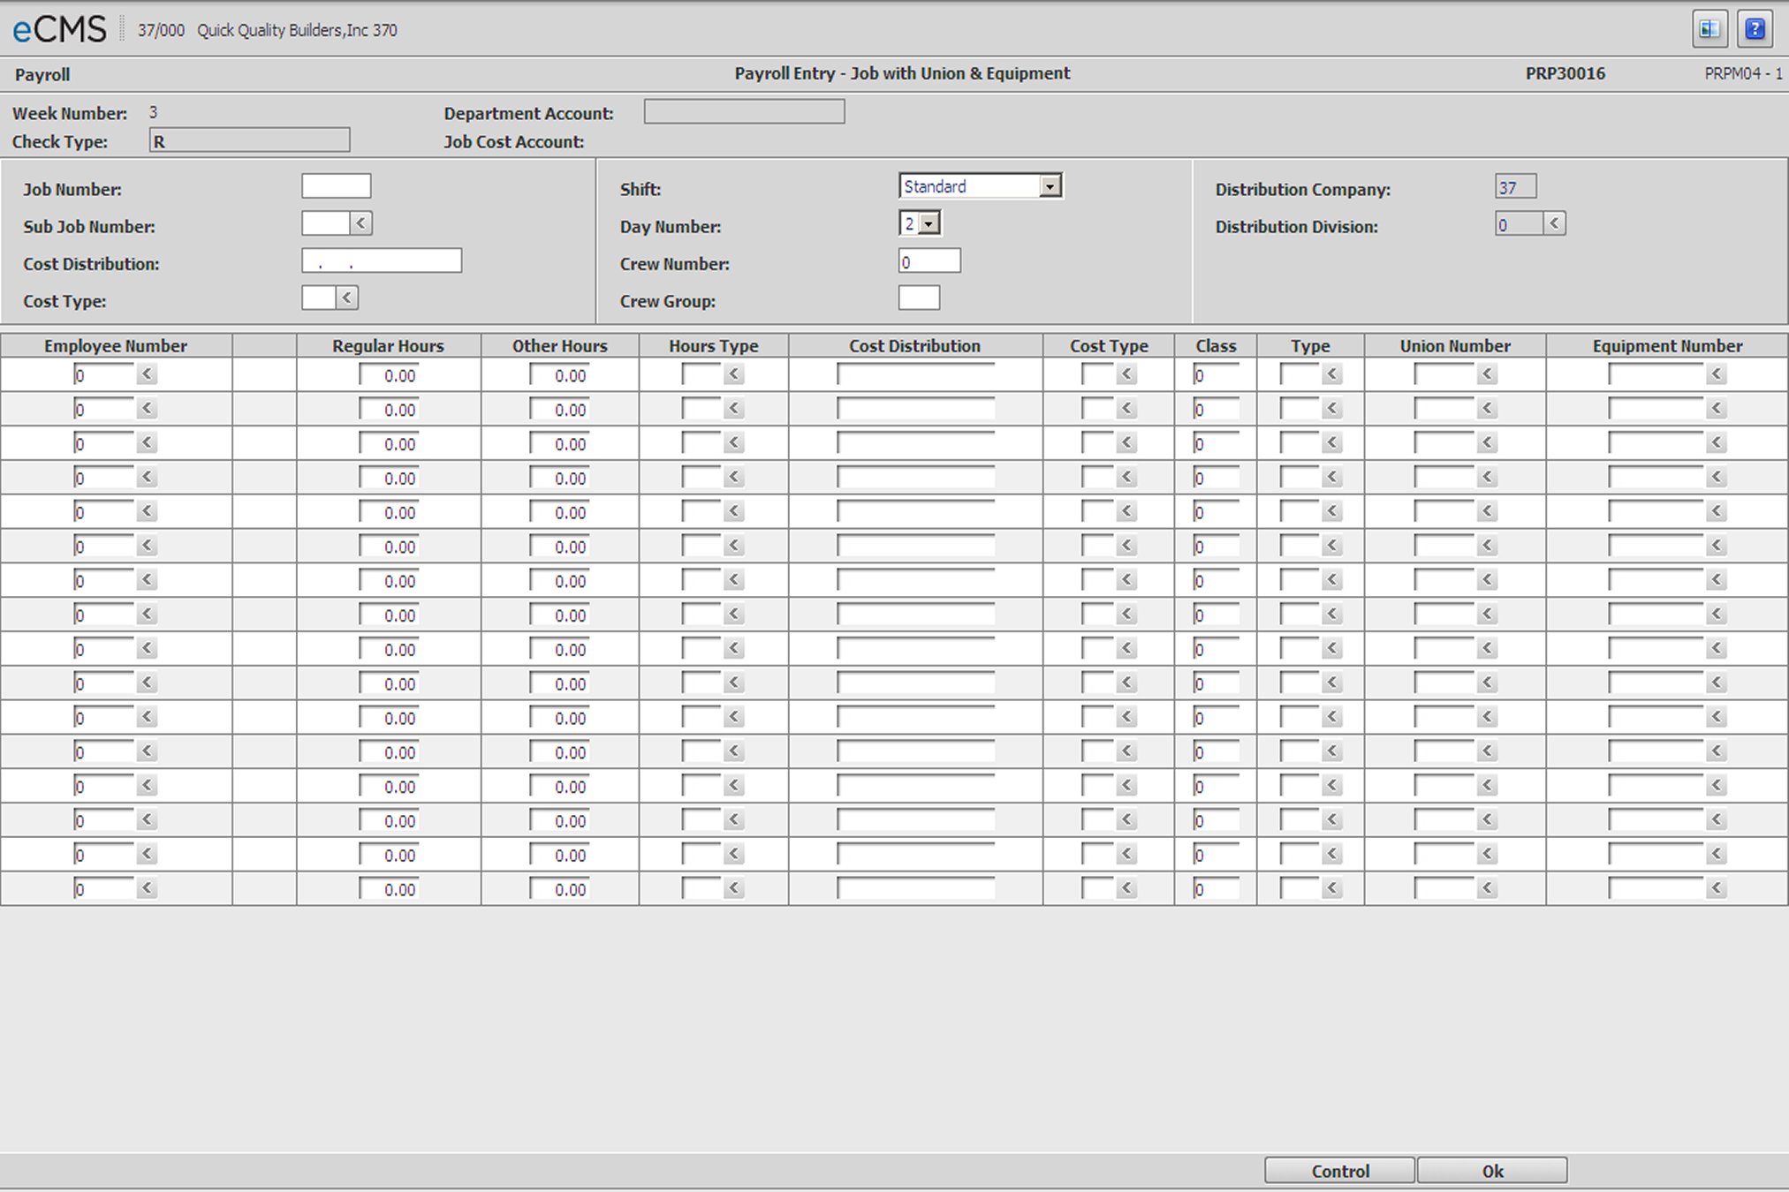Image resolution: width=1789 pixels, height=1192 pixels.
Task: Click Regular Hours field in last row
Action: [x=389, y=889]
